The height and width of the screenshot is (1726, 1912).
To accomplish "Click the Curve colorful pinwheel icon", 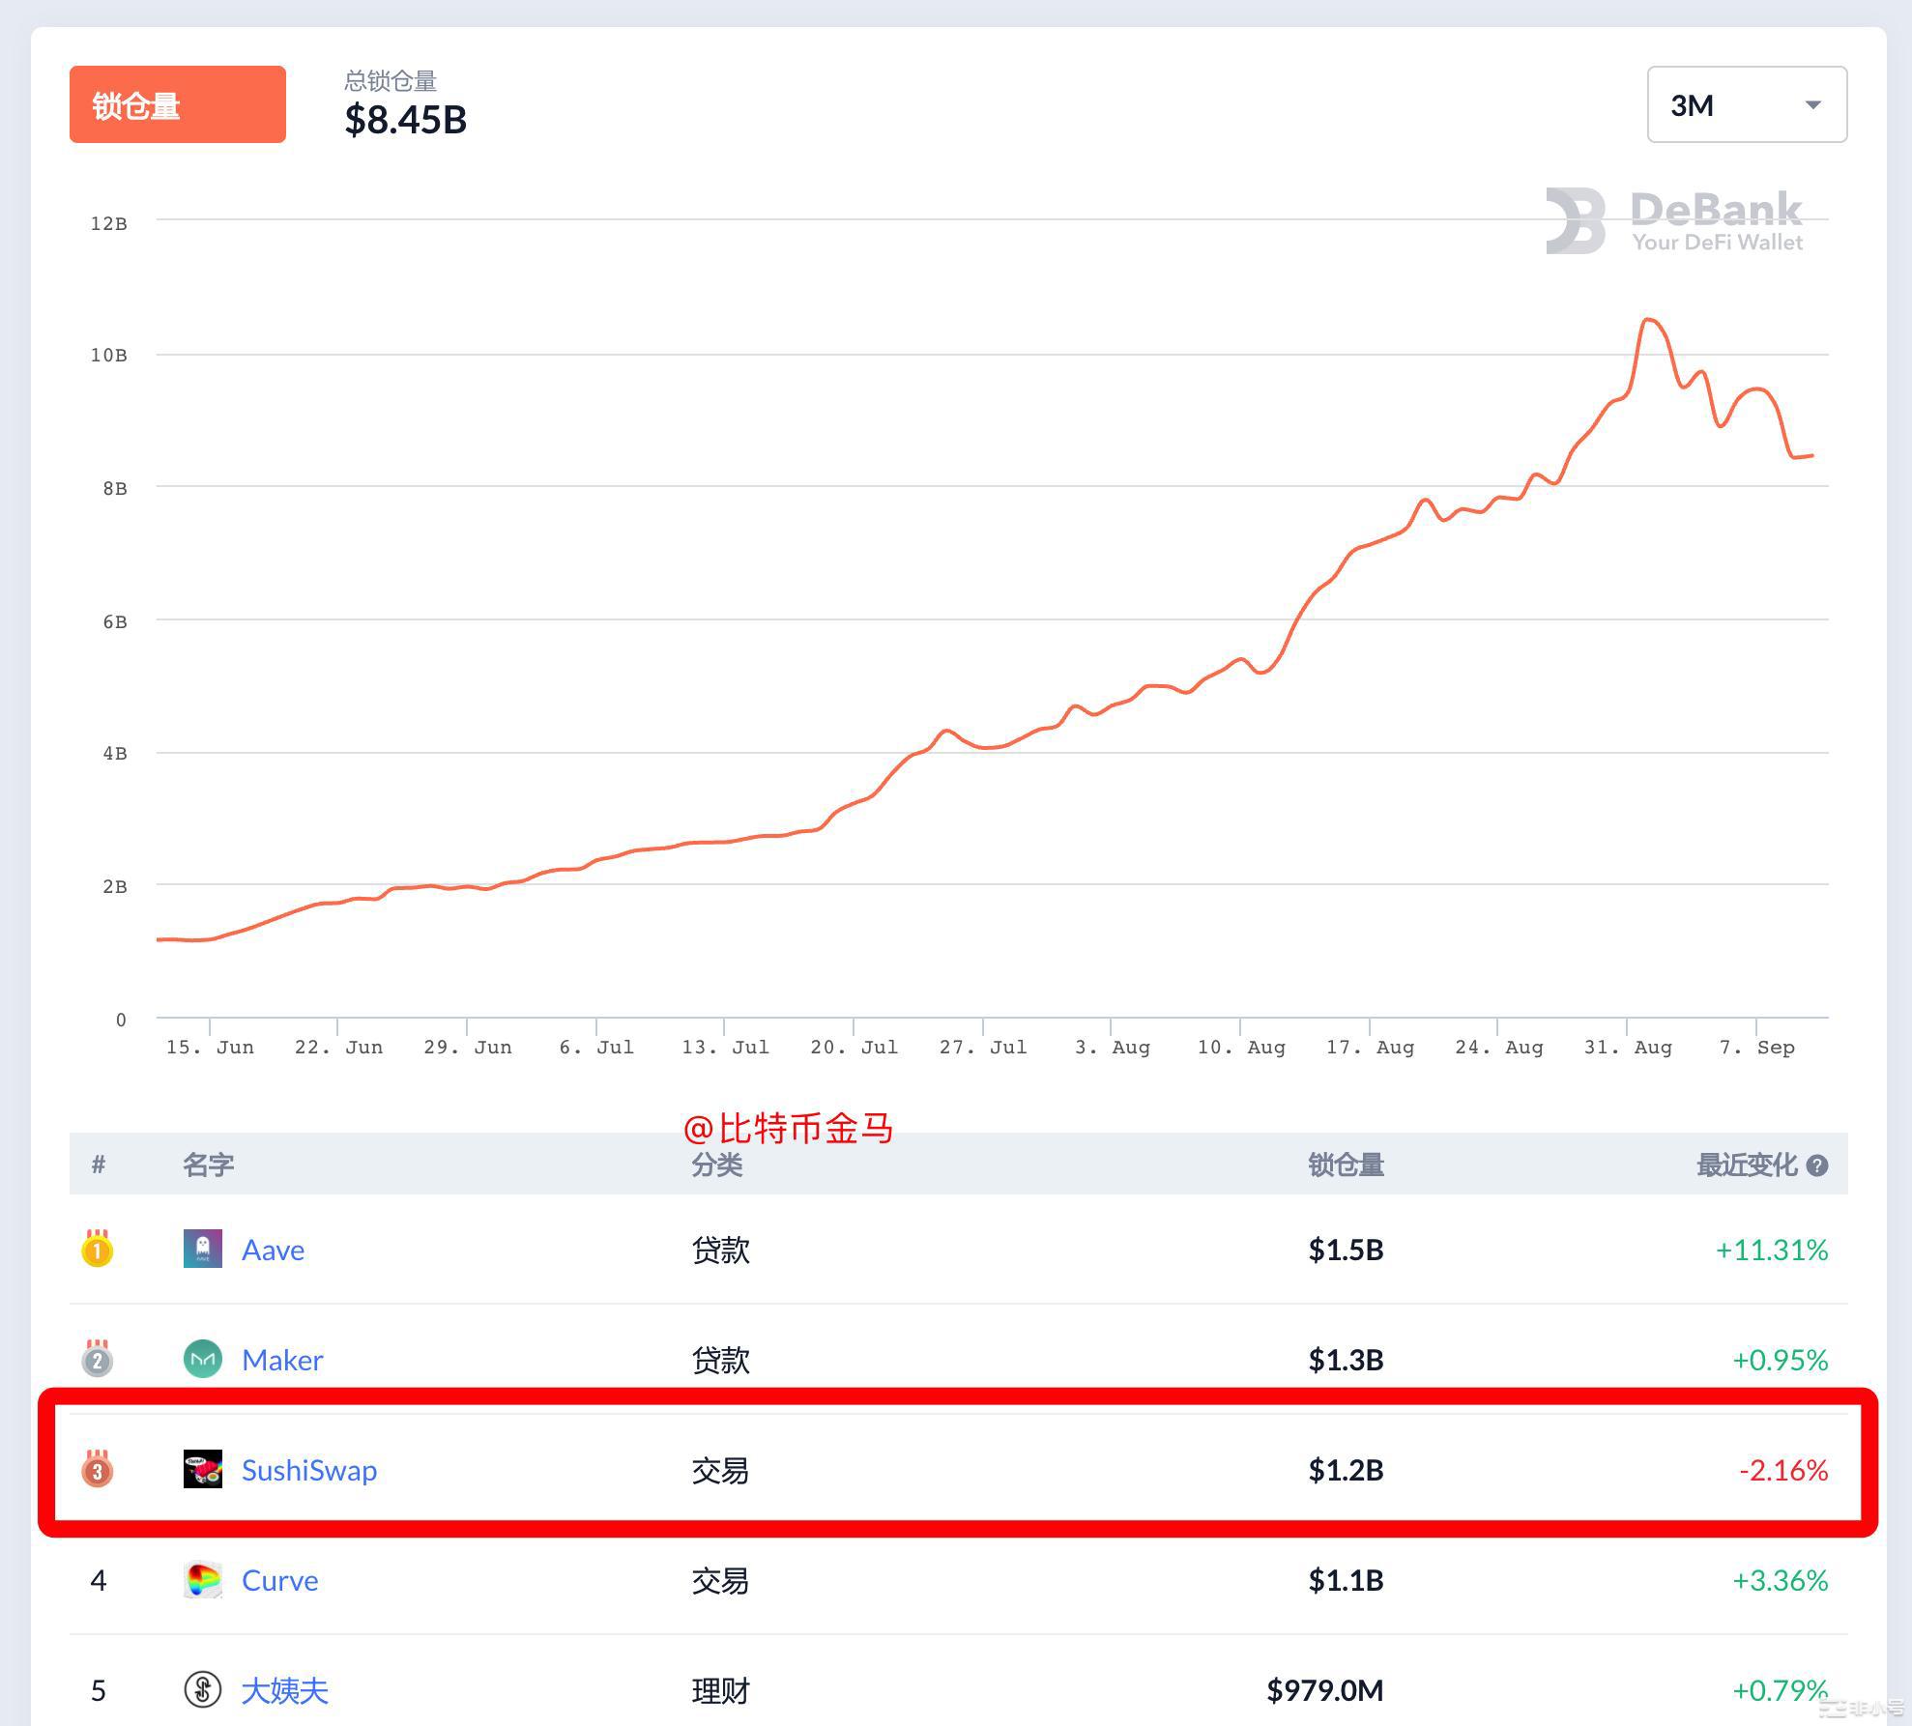I will coord(203,1581).
